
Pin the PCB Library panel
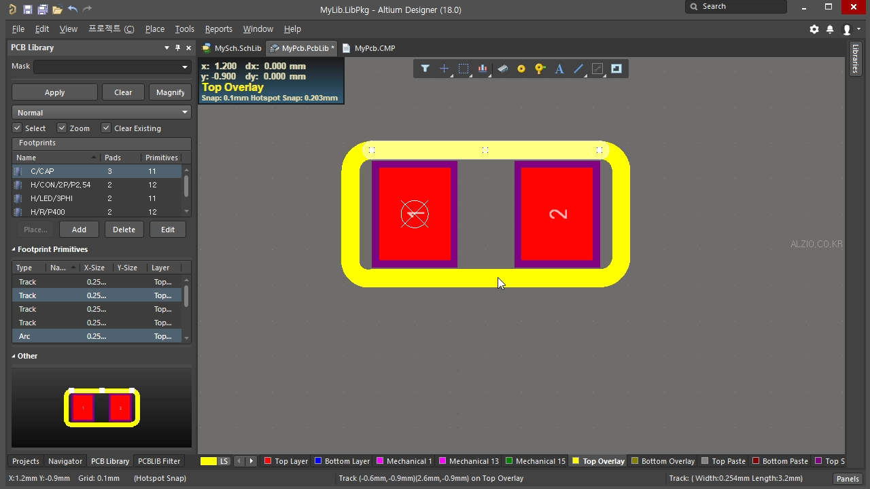click(x=178, y=48)
